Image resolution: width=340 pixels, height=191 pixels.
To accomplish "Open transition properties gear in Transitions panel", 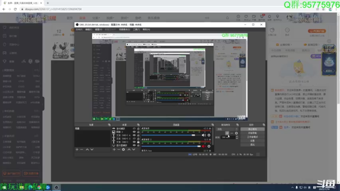I will (236, 133).
